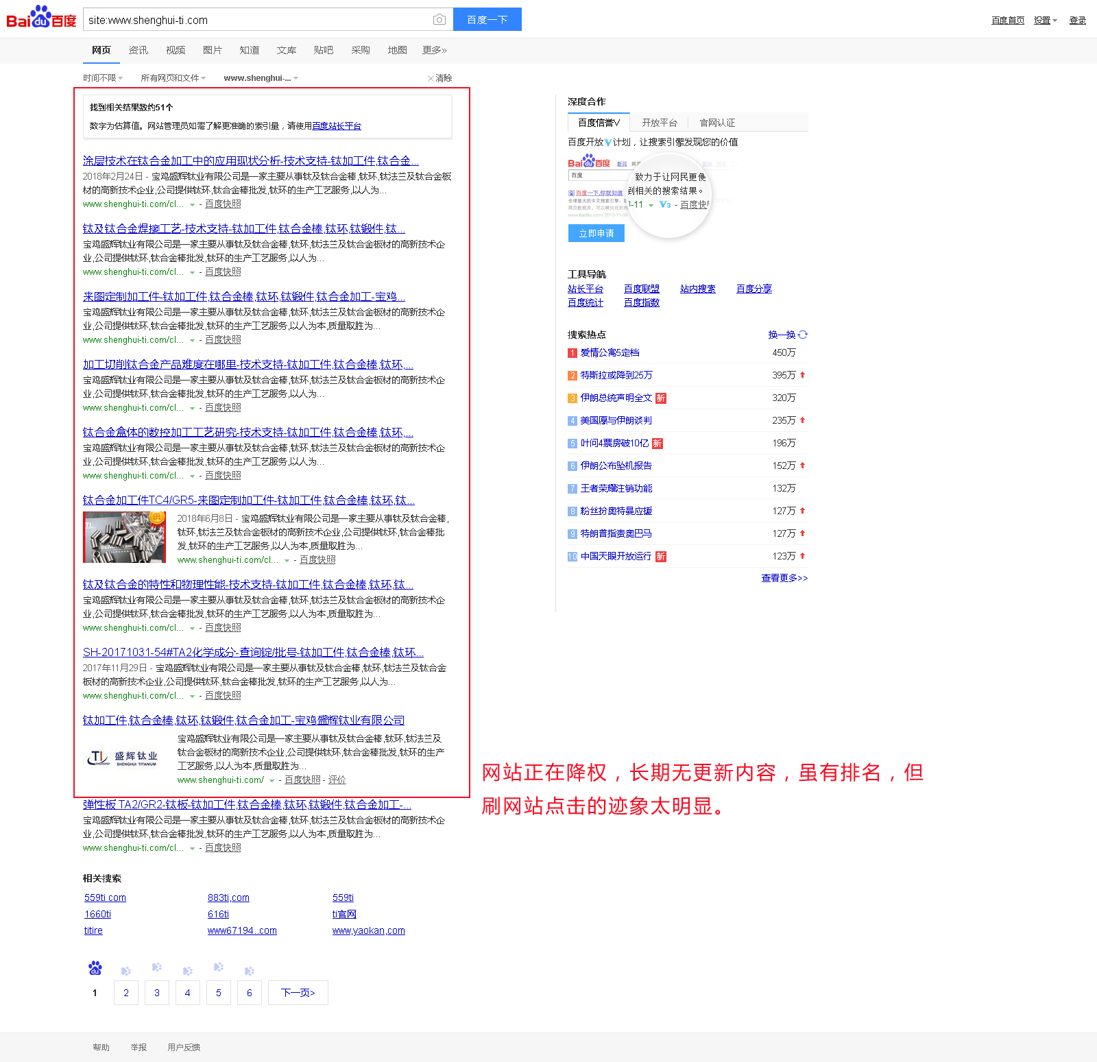The height and width of the screenshot is (1062, 1097).
Task: Open 站长平台 tool link
Action: click(586, 289)
